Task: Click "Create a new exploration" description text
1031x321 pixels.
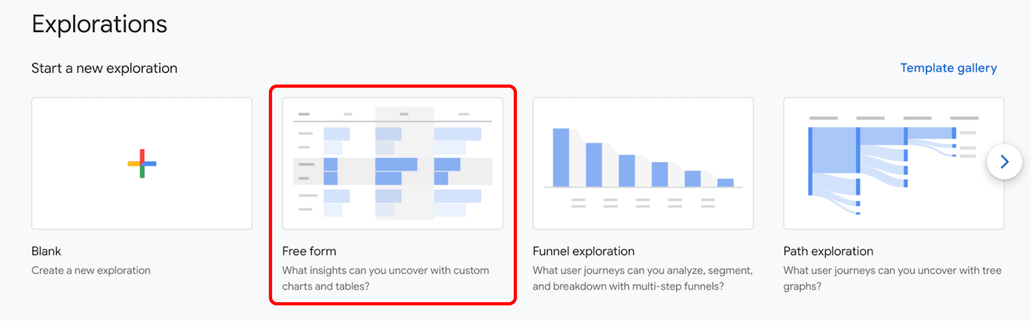Action: (x=91, y=270)
